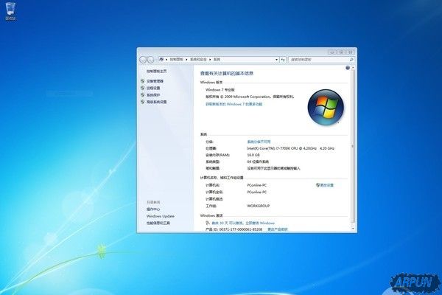Image resolution: width=442 pixels, height=295 pixels.
Task: Expand the address bar history dropdown arrow
Action: (276, 60)
